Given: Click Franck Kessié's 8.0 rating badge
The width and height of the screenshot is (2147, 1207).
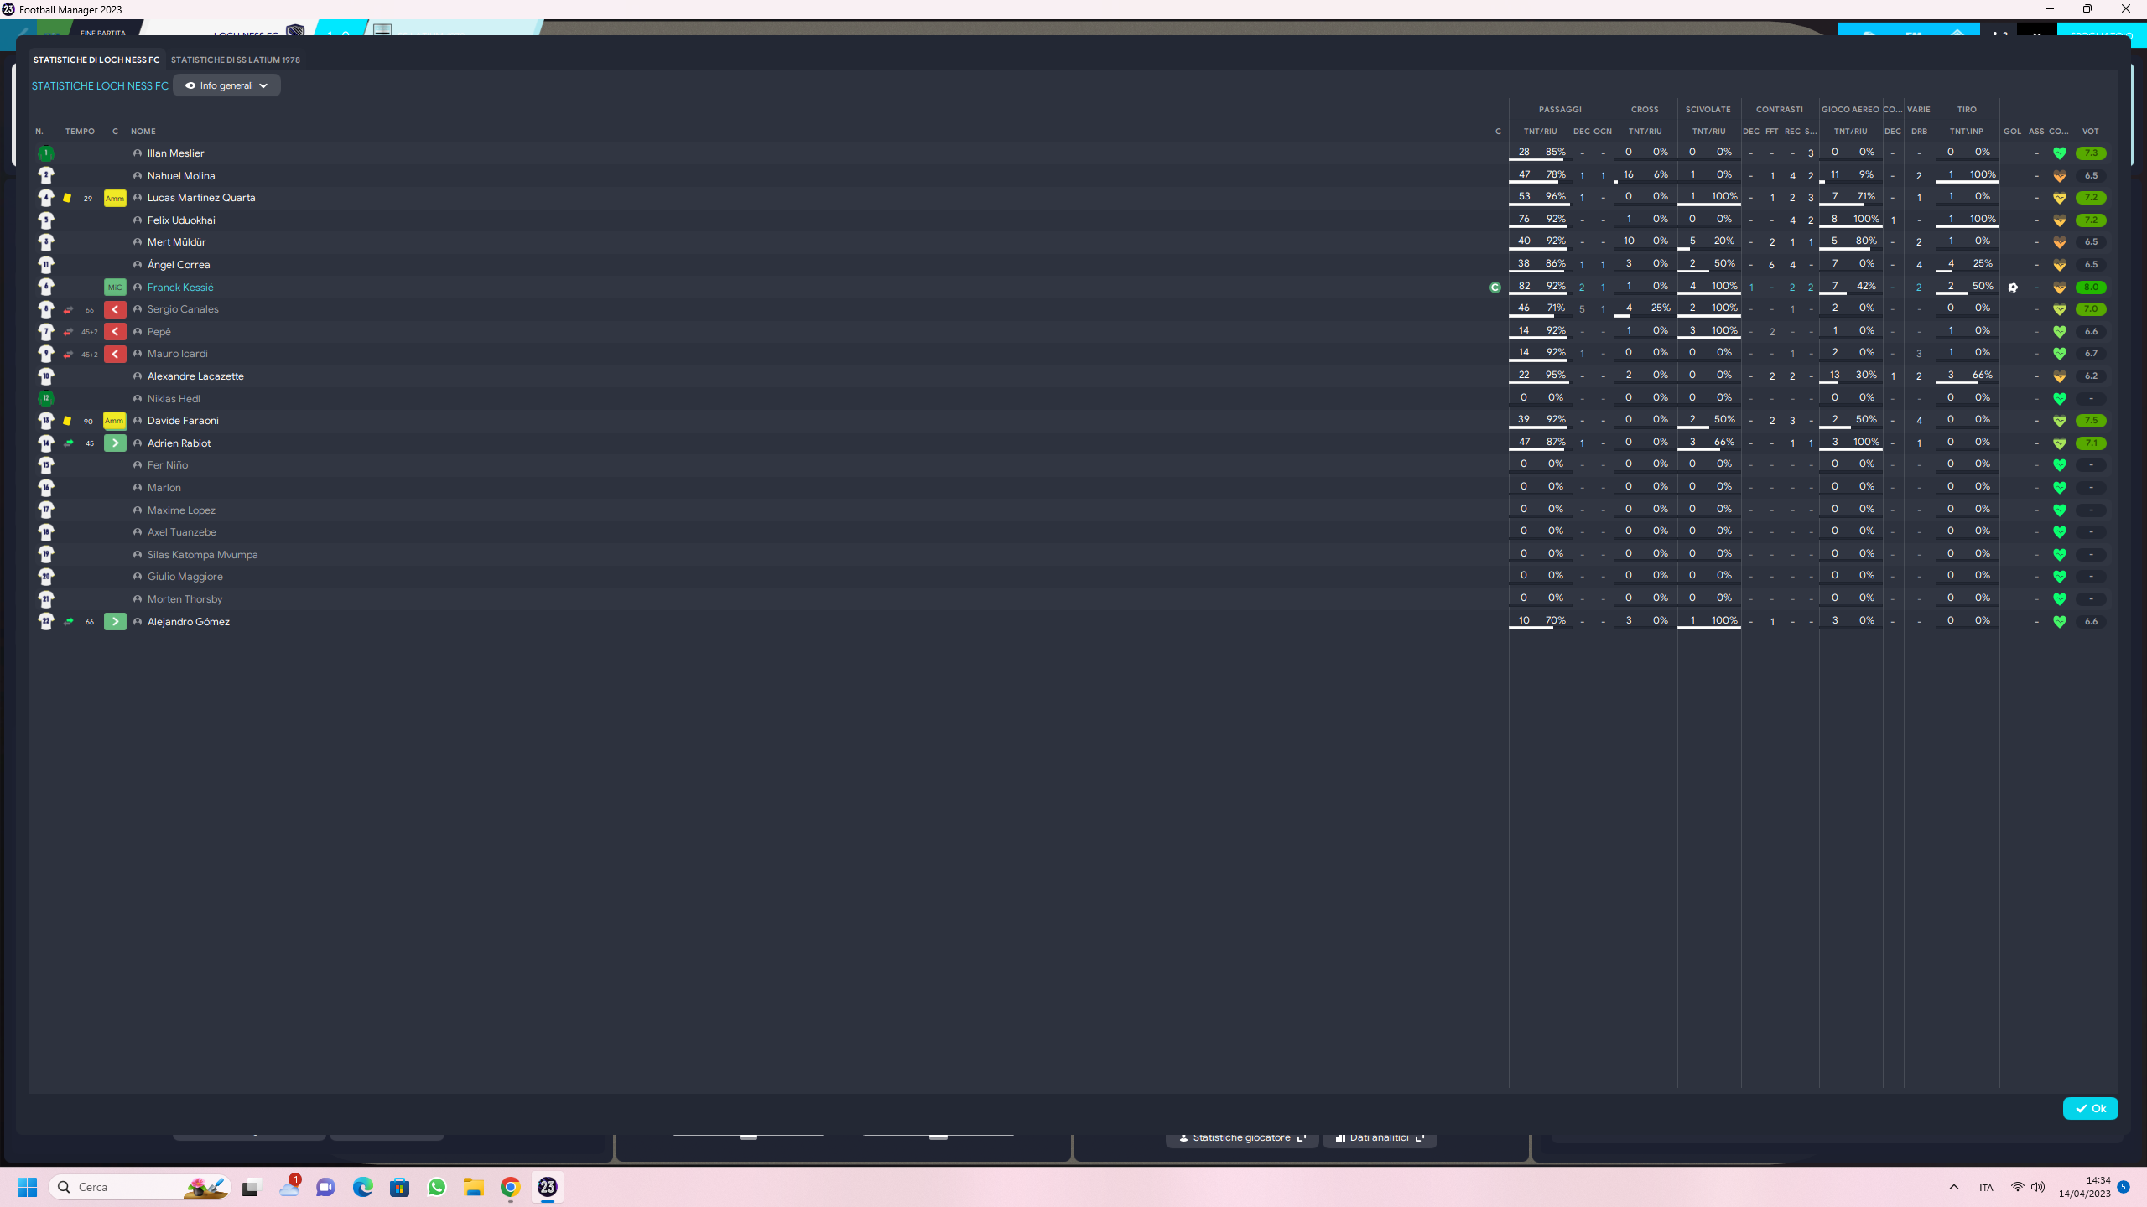Looking at the screenshot, I should tap(2090, 288).
